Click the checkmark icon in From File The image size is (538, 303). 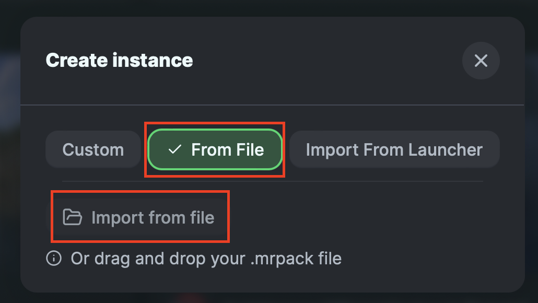pos(174,150)
